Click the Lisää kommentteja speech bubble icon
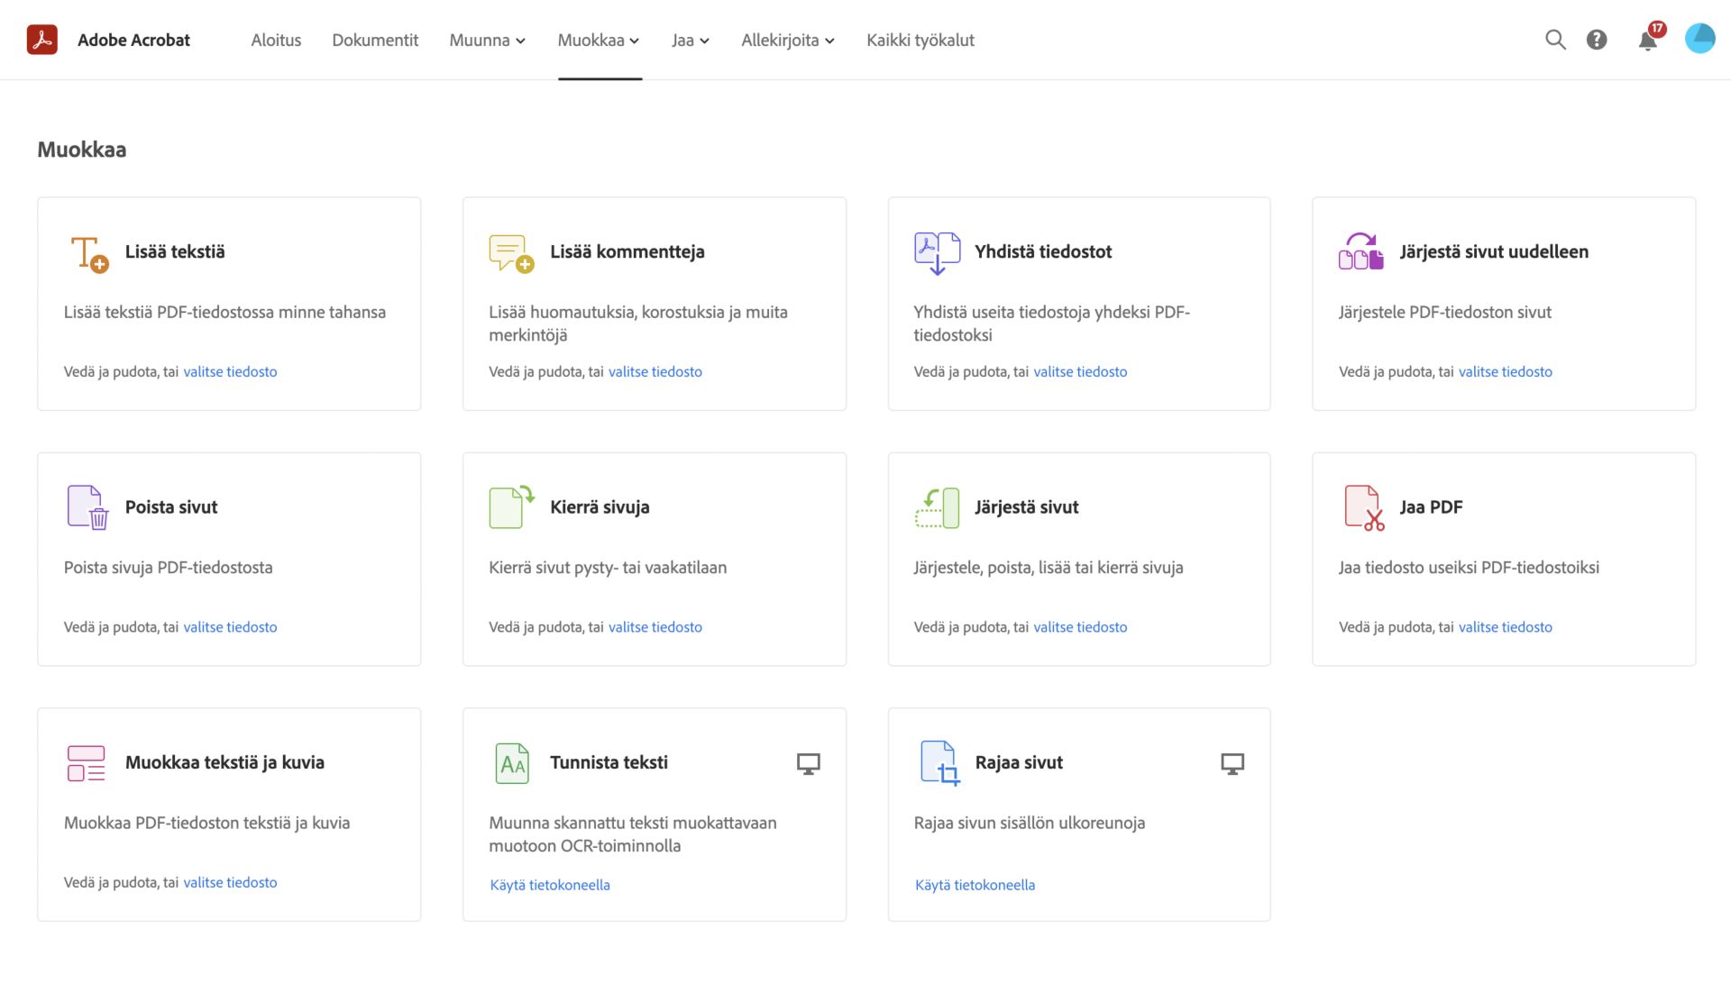Viewport: 1731px width, 984px height. click(511, 253)
